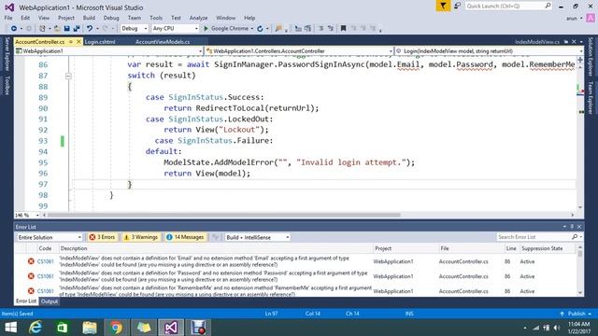Viewport: 598px width, 336px height.
Task: Close the AccountController.cs tab
Action: point(78,41)
